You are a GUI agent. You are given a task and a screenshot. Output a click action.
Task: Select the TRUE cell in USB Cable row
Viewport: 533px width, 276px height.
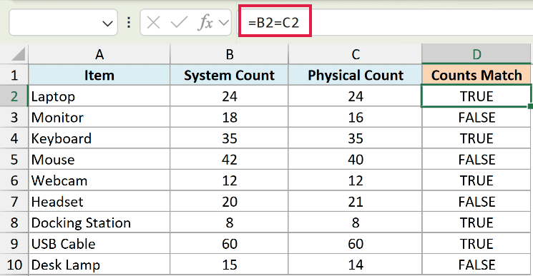pyautogui.click(x=476, y=243)
